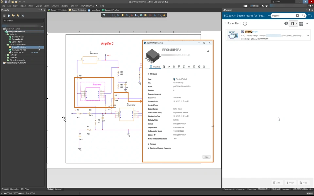Click the tag icon next to search box
Viewport: 314px width, 196px height.
pos(310,16)
